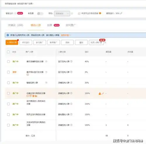Click 购买过店内商品的访客 audience name

(x=36, y=115)
